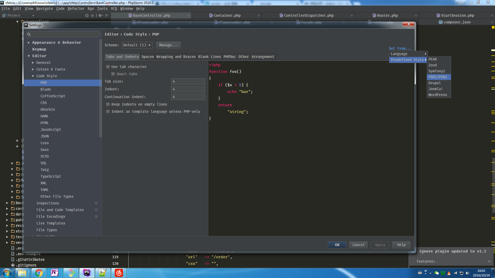Open the git-colored diamond taskbar app
Screen dimensions: 495x278
click(71, 273)
